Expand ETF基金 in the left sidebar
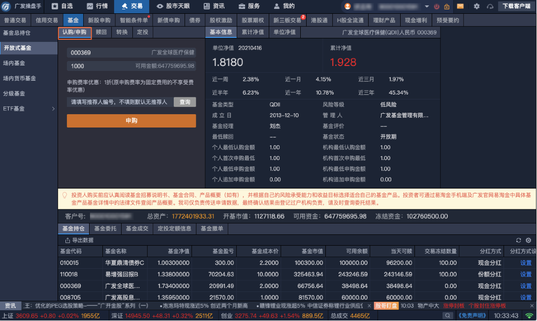The height and width of the screenshot is (321, 537). 53,108
